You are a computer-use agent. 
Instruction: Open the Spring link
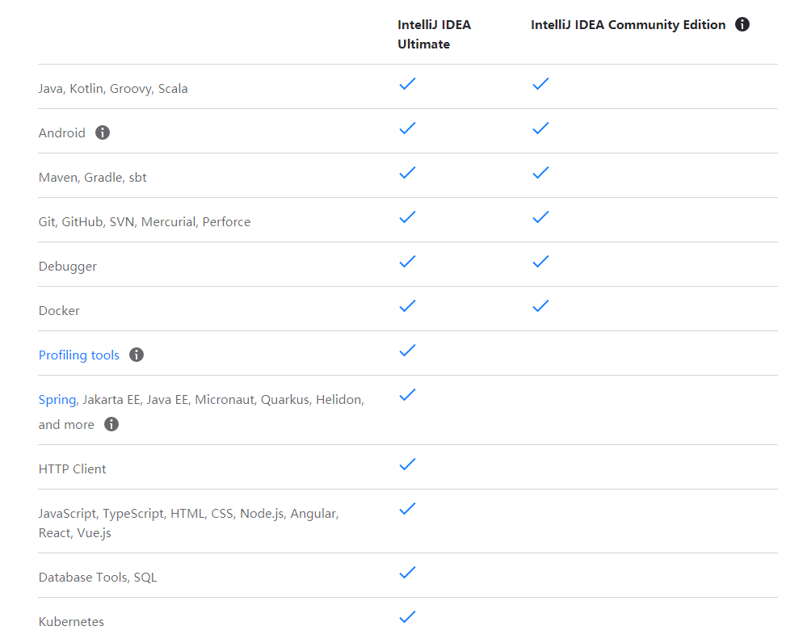tap(57, 400)
